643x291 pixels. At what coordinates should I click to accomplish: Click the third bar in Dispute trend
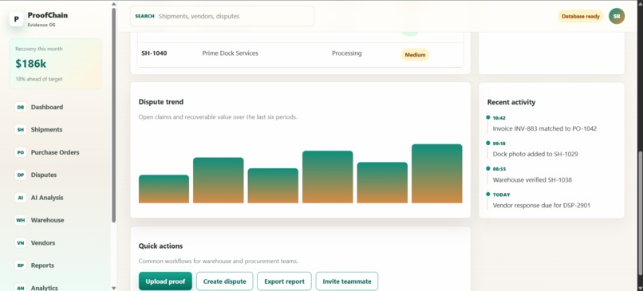coord(273,186)
